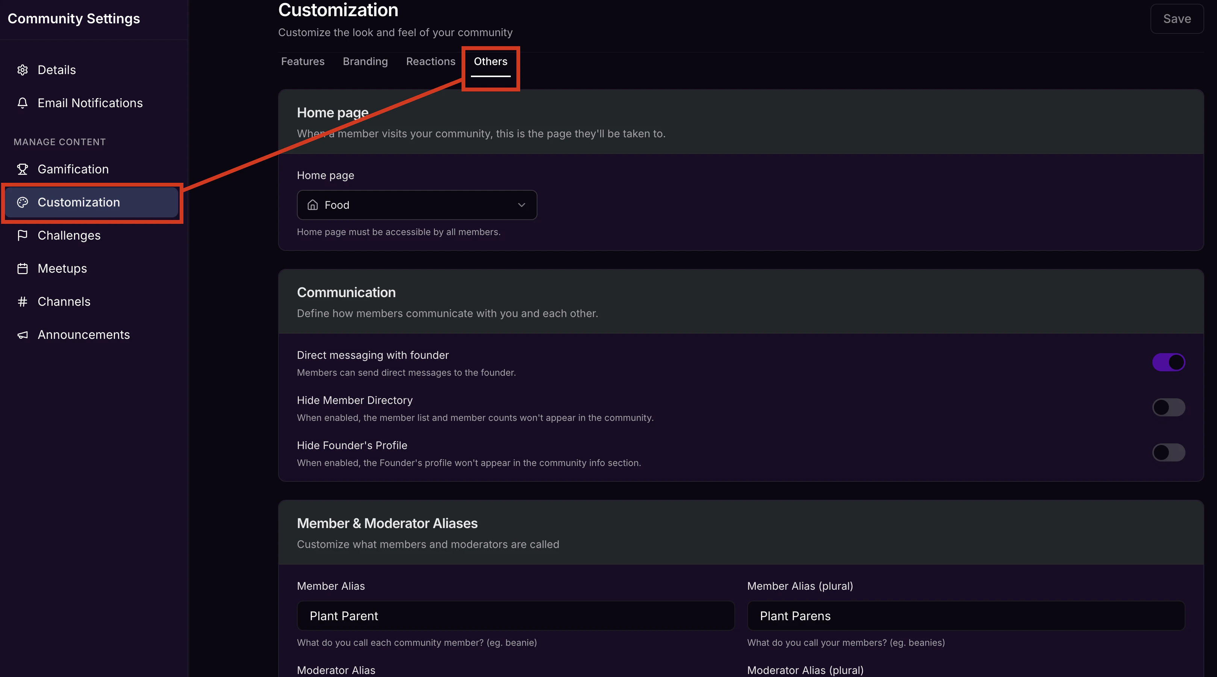Viewport: 1217px width, 677px height.
Task: Click the gear icon next to Details
Action: 22,70
